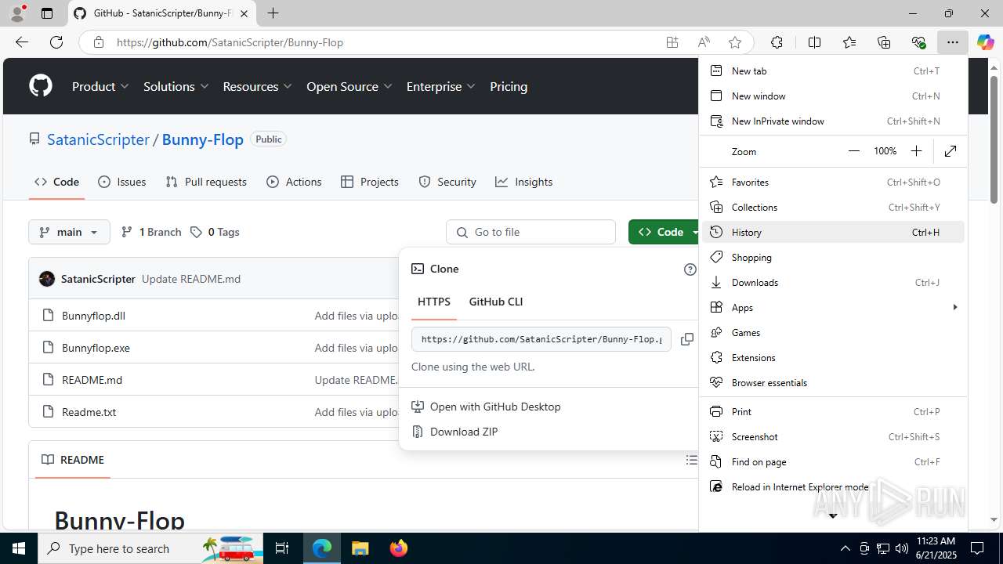Add page to favorites with the star icon
Viewport: 1003px width, 564px height.
(735, 42)
